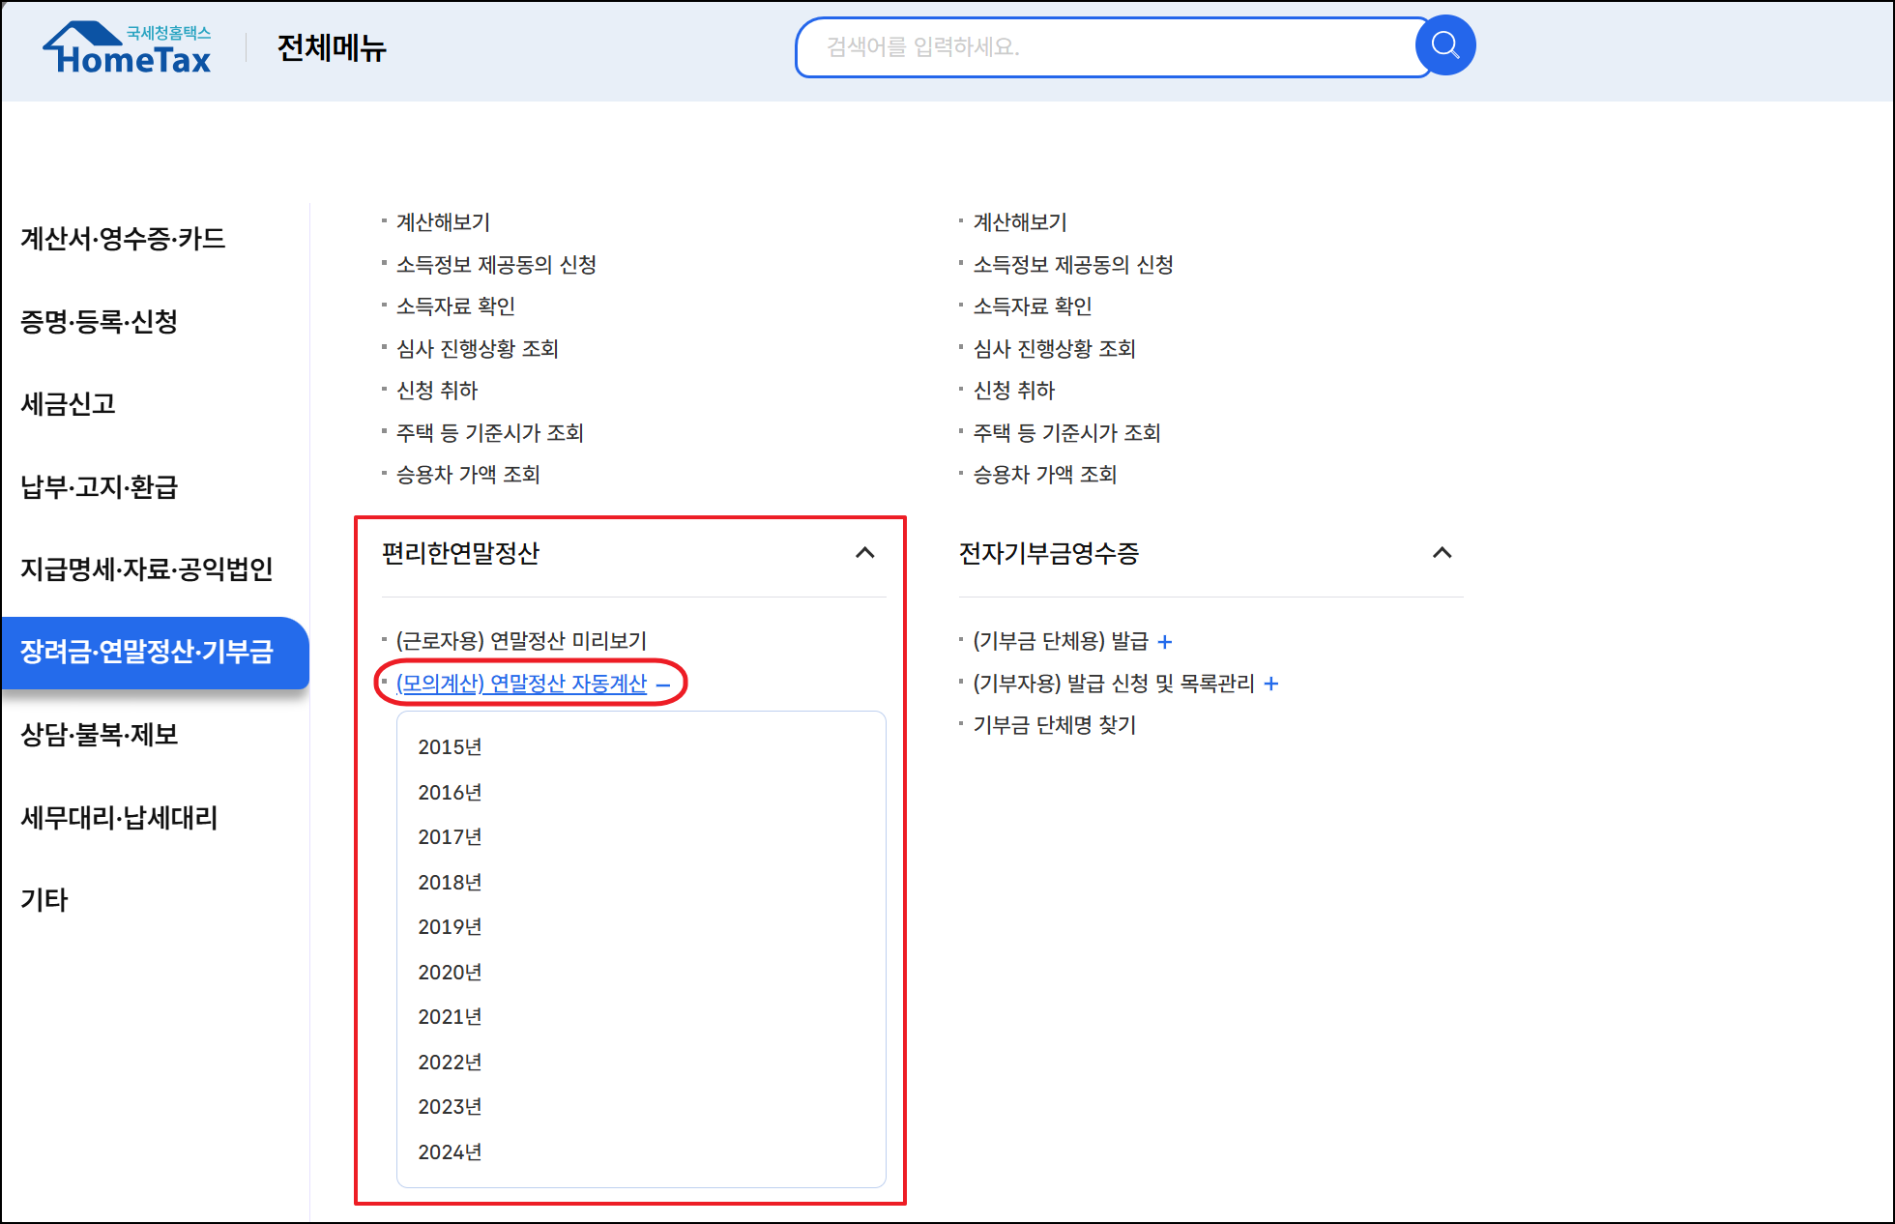Click the blue search magnifier icon
This screenshot has height=1224, width=1895.
[1444, 45]
